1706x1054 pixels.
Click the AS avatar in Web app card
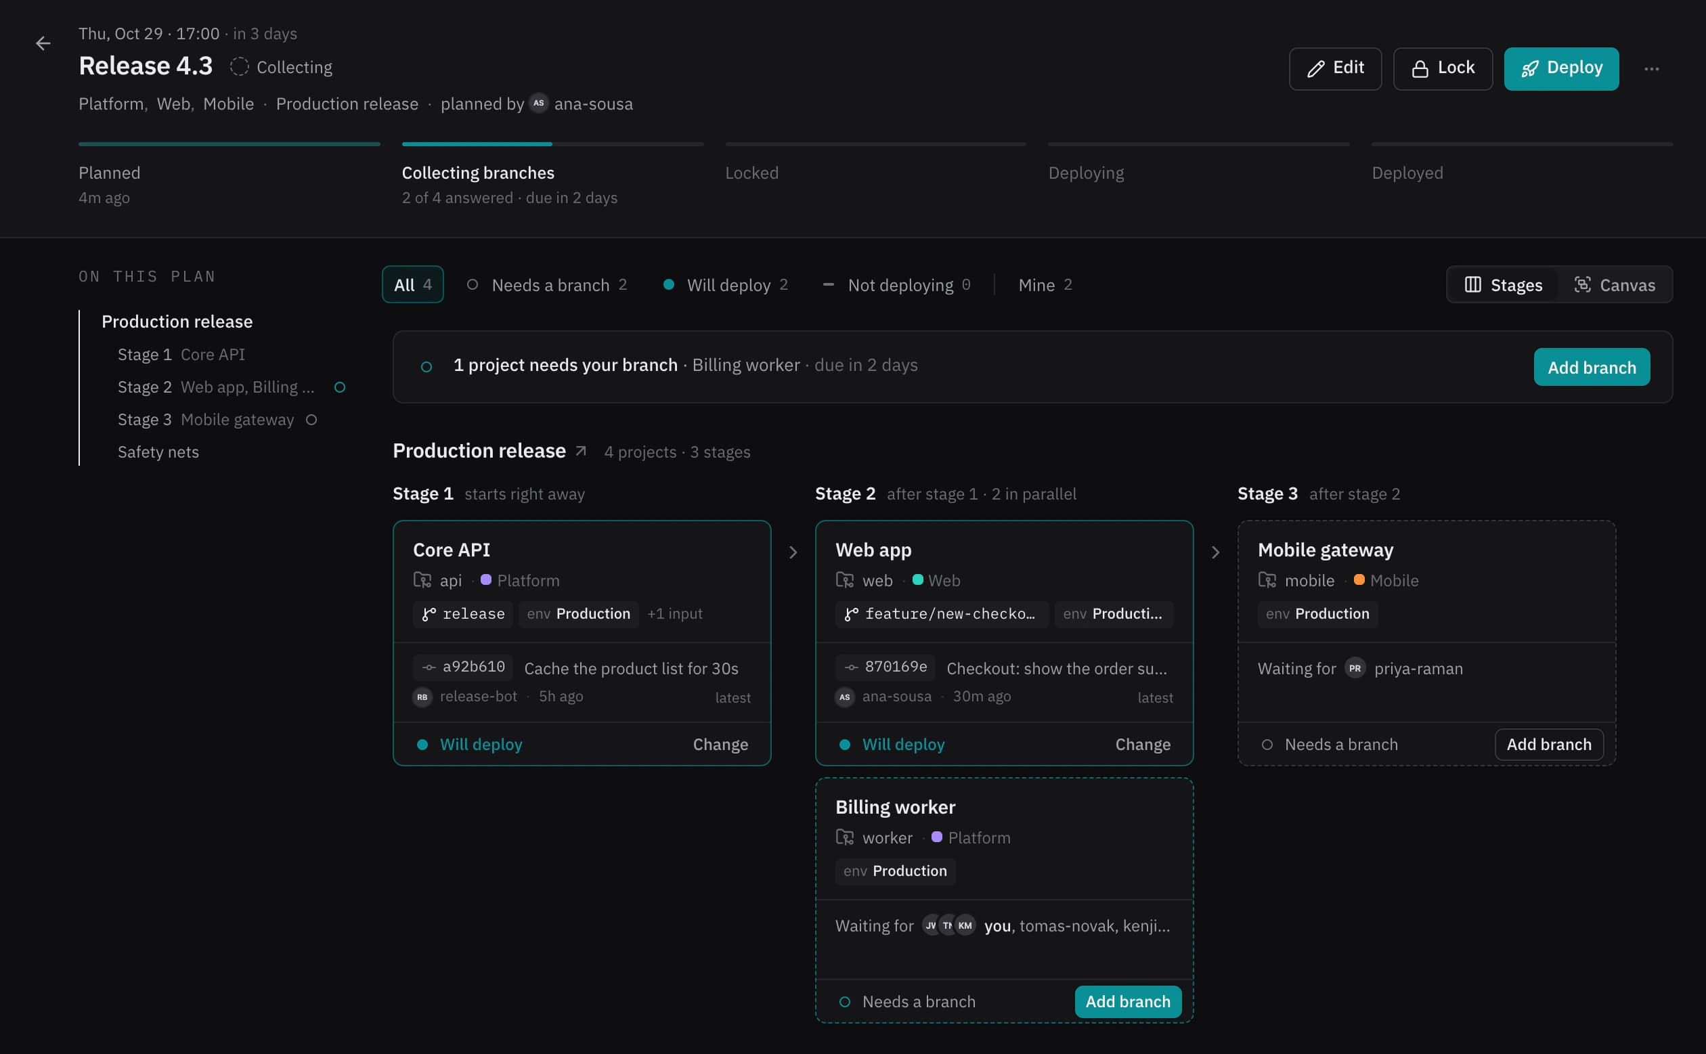[x=844, y=697]
